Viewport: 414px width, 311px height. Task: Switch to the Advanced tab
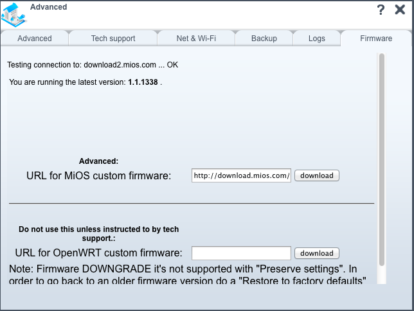tap(35, 39)
